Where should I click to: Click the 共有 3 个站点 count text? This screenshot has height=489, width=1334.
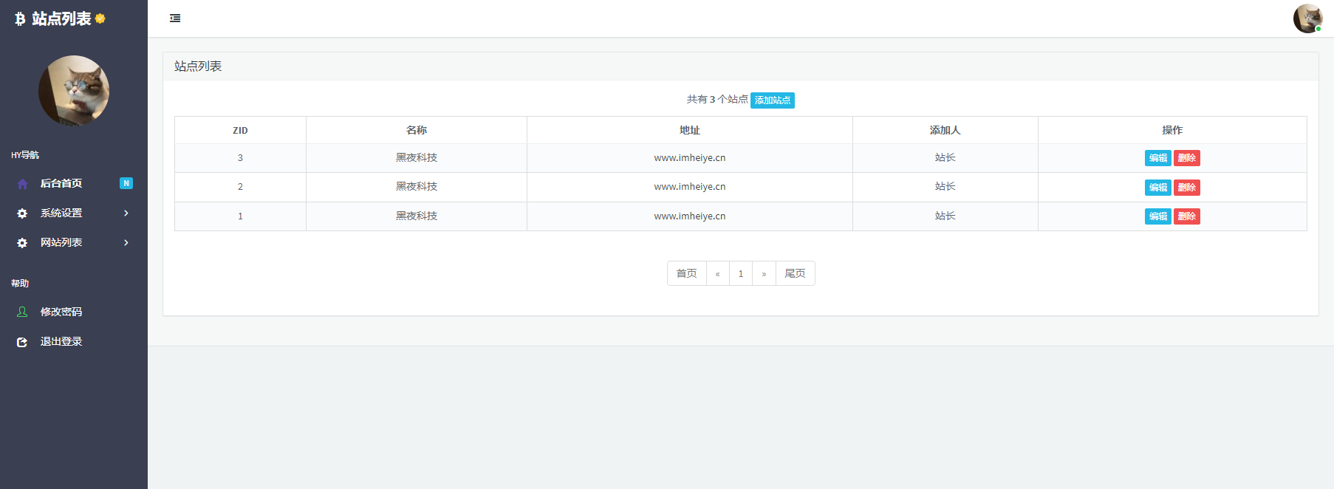point(717,99)
